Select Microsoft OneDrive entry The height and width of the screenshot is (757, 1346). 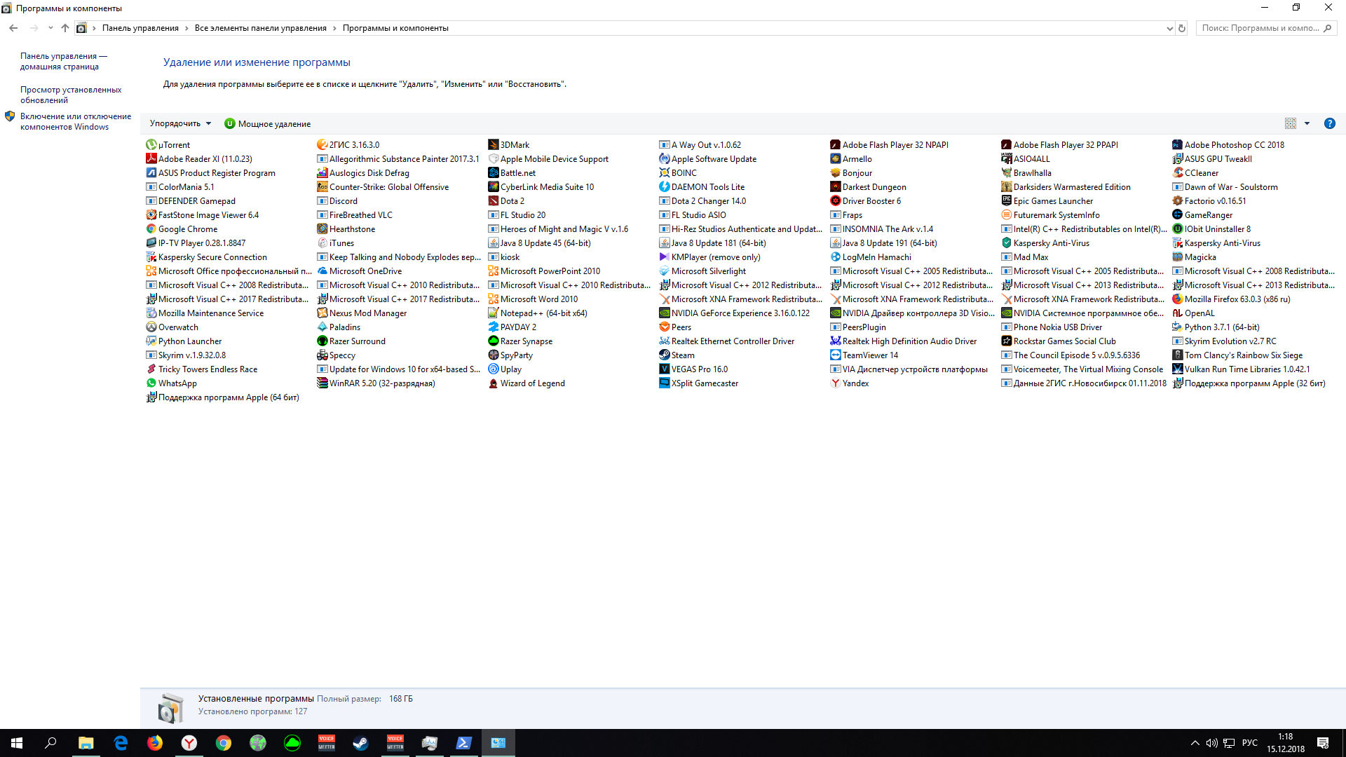[x=359, y=271]
